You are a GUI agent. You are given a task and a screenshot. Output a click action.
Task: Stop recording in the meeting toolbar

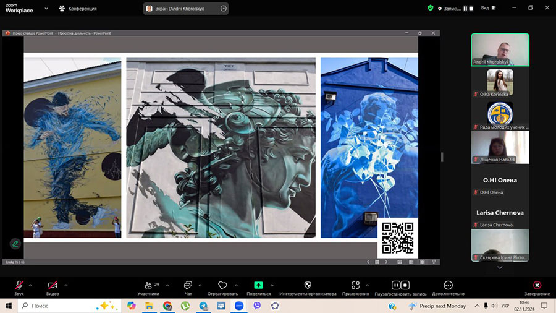coord(405,285)
